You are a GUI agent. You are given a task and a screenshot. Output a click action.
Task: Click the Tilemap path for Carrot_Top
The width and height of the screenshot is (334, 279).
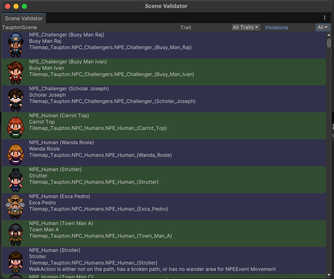98,128
